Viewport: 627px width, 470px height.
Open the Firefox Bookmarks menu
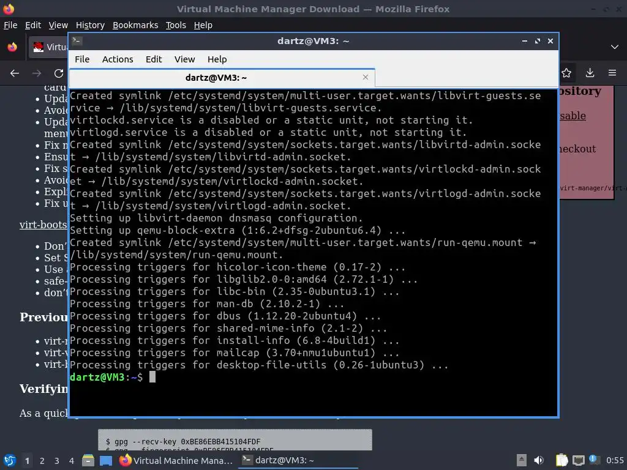[x=135, y=25]
